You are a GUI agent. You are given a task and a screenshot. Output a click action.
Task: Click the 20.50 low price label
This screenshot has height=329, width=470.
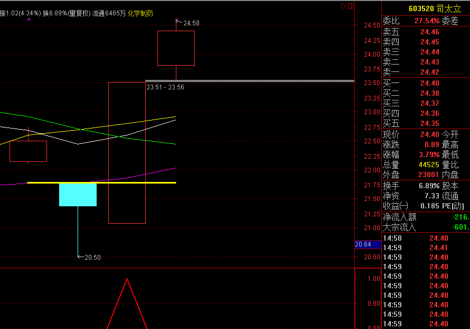tap(92, 257)
